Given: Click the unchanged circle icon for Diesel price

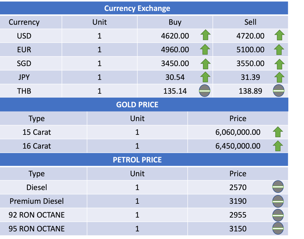Looking at the screenshot, I should point(278,187).
